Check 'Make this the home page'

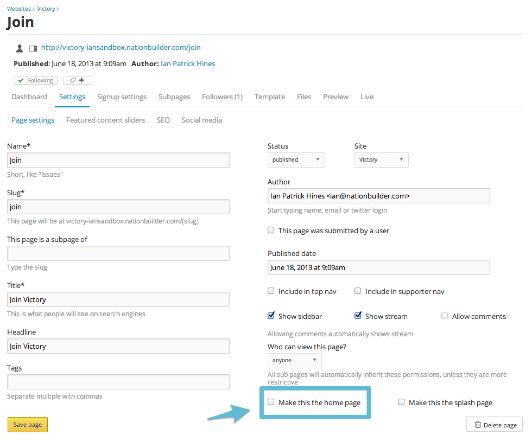coord(271,402)
